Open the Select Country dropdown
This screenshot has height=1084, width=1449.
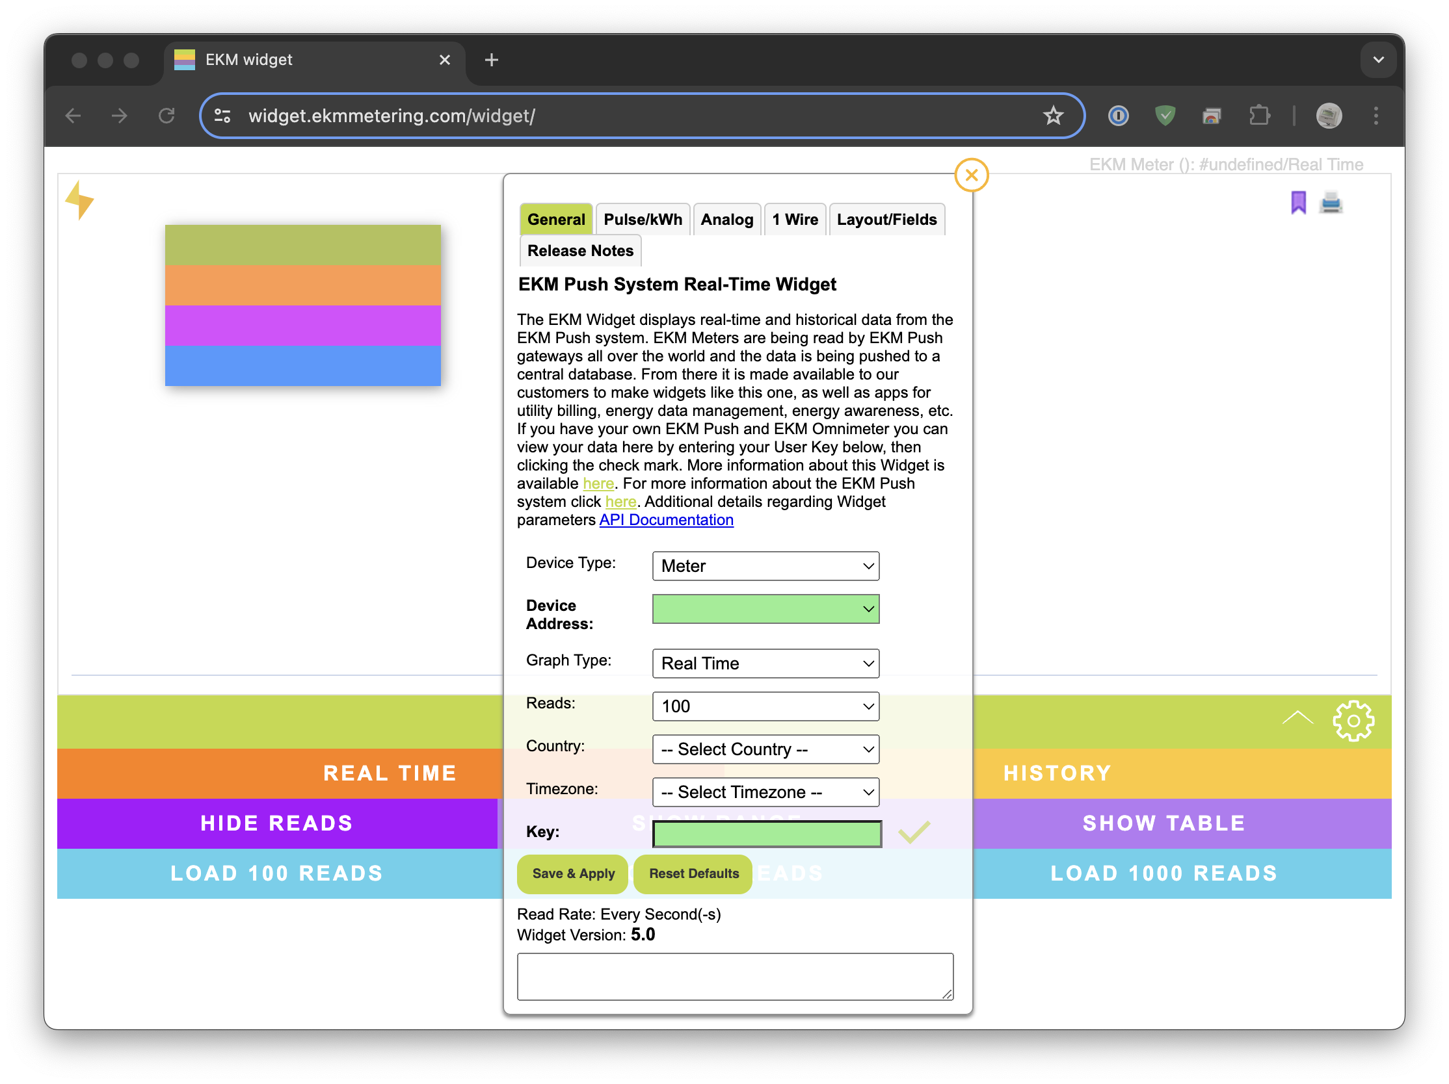765,749
